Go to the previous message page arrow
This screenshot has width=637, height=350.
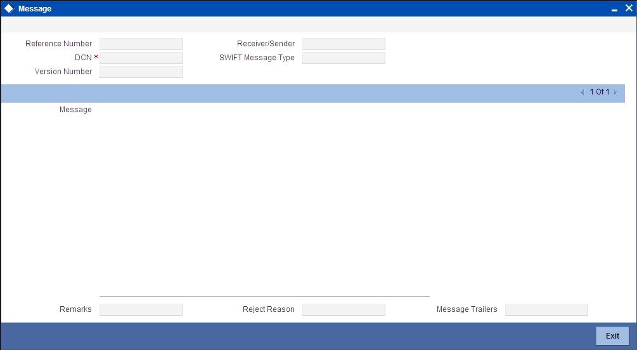(582, 93)
